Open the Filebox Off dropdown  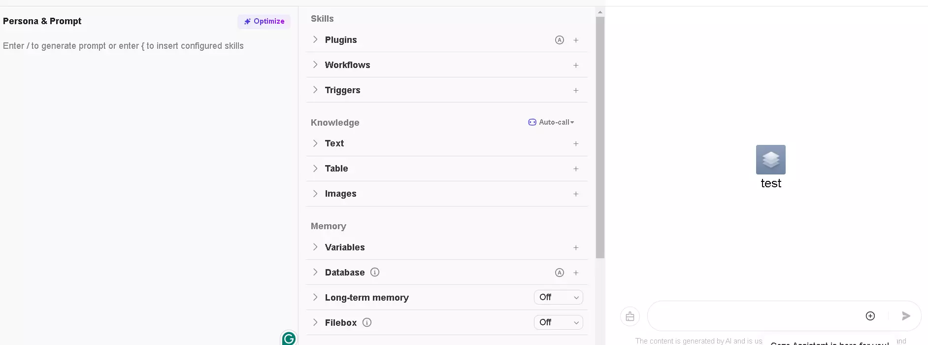559,322
